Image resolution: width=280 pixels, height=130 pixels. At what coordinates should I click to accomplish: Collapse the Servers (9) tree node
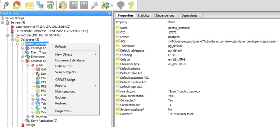2,22
